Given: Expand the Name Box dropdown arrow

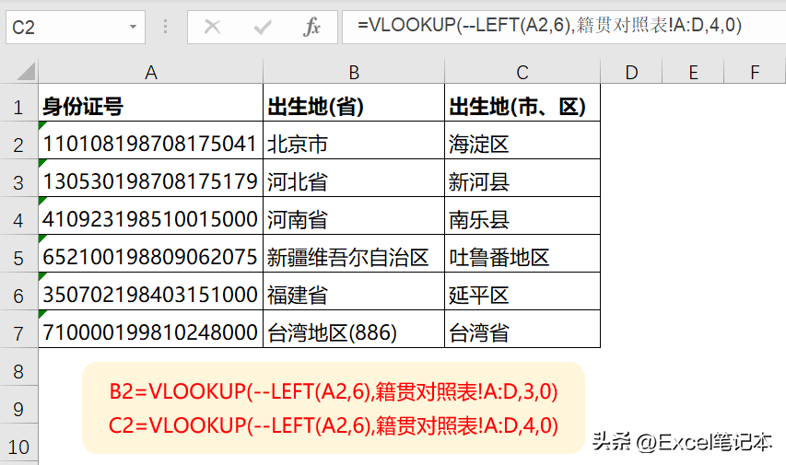Looking at the screenshot, I should click(x=133, y=27).
